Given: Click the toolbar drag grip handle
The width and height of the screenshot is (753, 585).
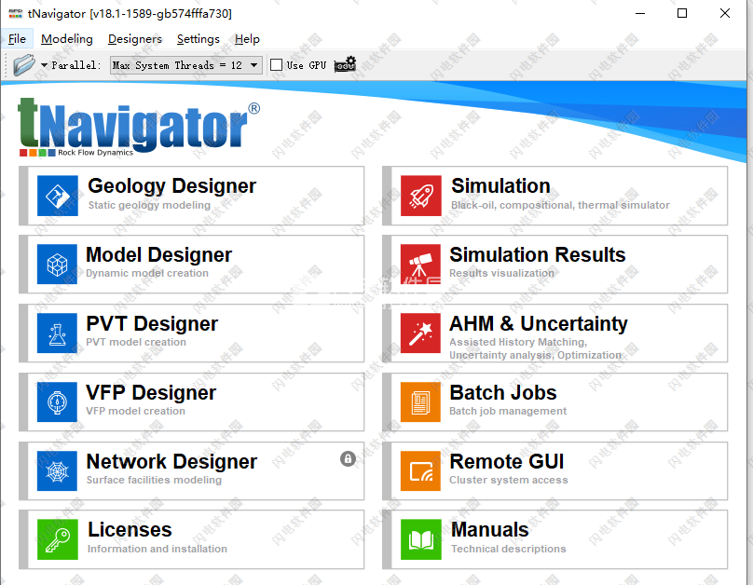Looking at the screenshot, I should (6, 65).
